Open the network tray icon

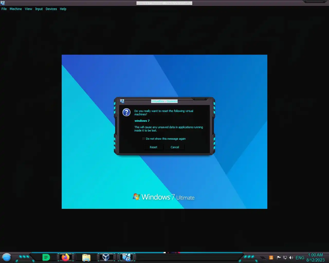285,258
